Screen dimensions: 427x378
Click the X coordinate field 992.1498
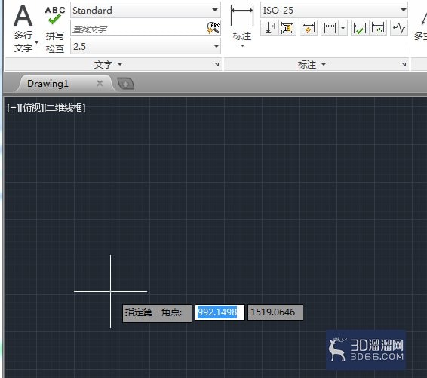[220, 312]
